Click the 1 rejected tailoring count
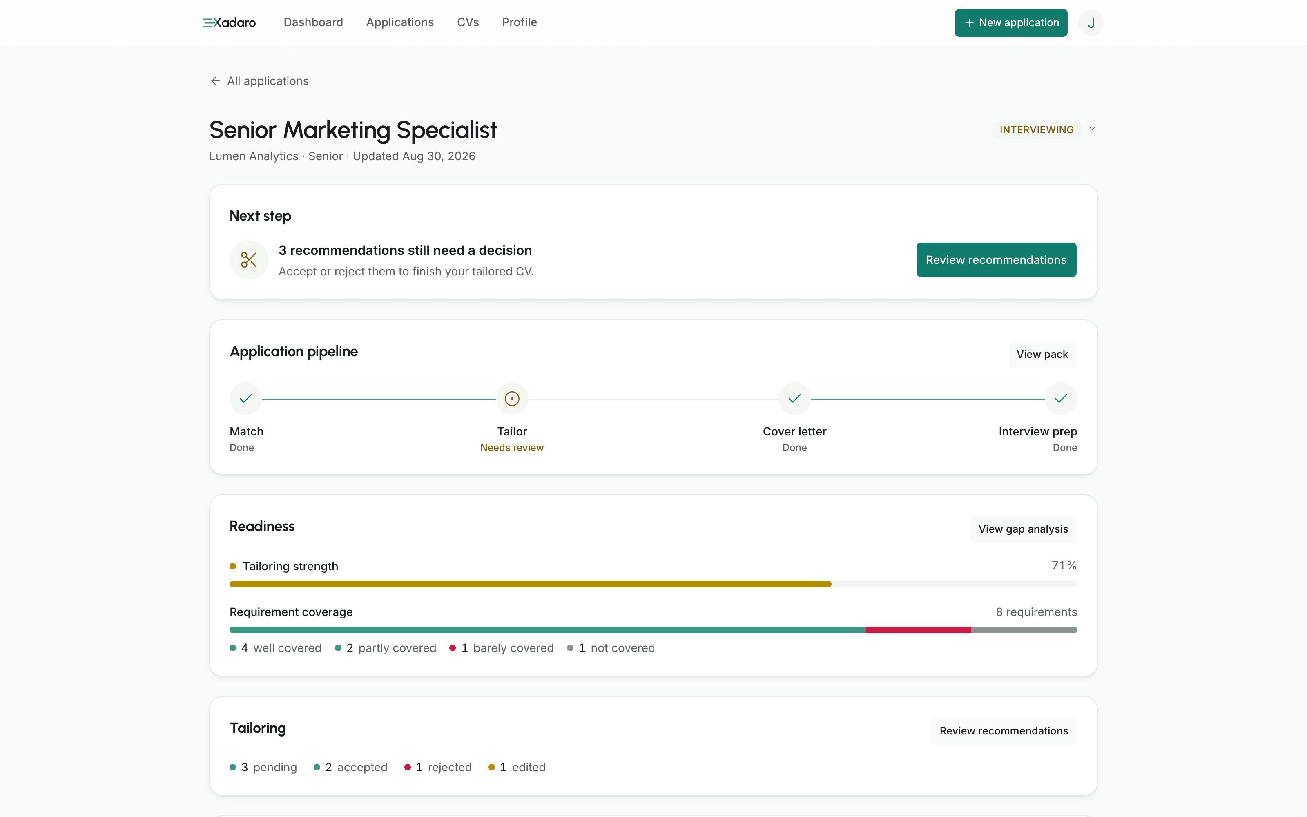Screen dimensions: 1307x817 438,767
